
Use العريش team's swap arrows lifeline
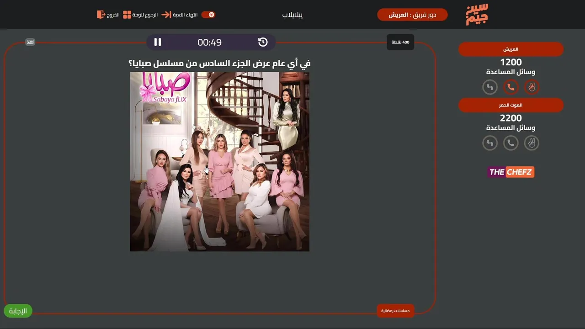click(490, 87)
